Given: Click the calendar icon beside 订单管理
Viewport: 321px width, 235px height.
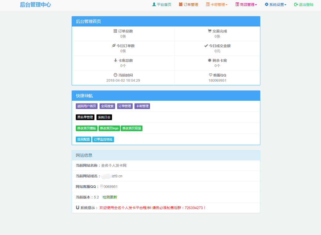Looking at the screenshot, I should click(181, 4).
